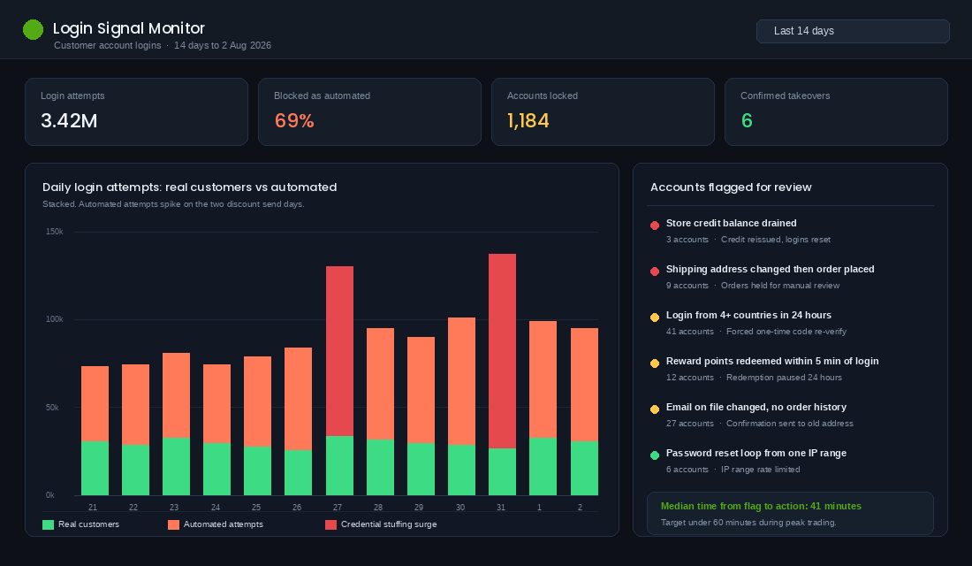Screen dimensions: 972x566
Task: Click yellow dot beside Reward points redeemed
Action: click(655, 363)
